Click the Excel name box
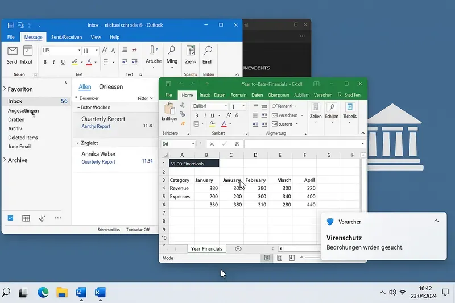The width and height of the screenshot is (455, 303). (178, 144)
